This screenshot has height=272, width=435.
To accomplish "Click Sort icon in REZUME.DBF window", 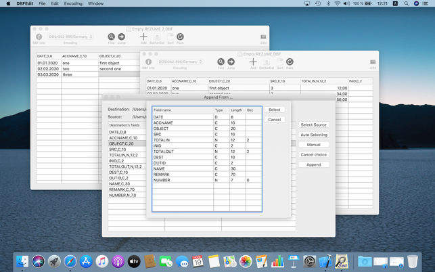I will coord(280,62).
